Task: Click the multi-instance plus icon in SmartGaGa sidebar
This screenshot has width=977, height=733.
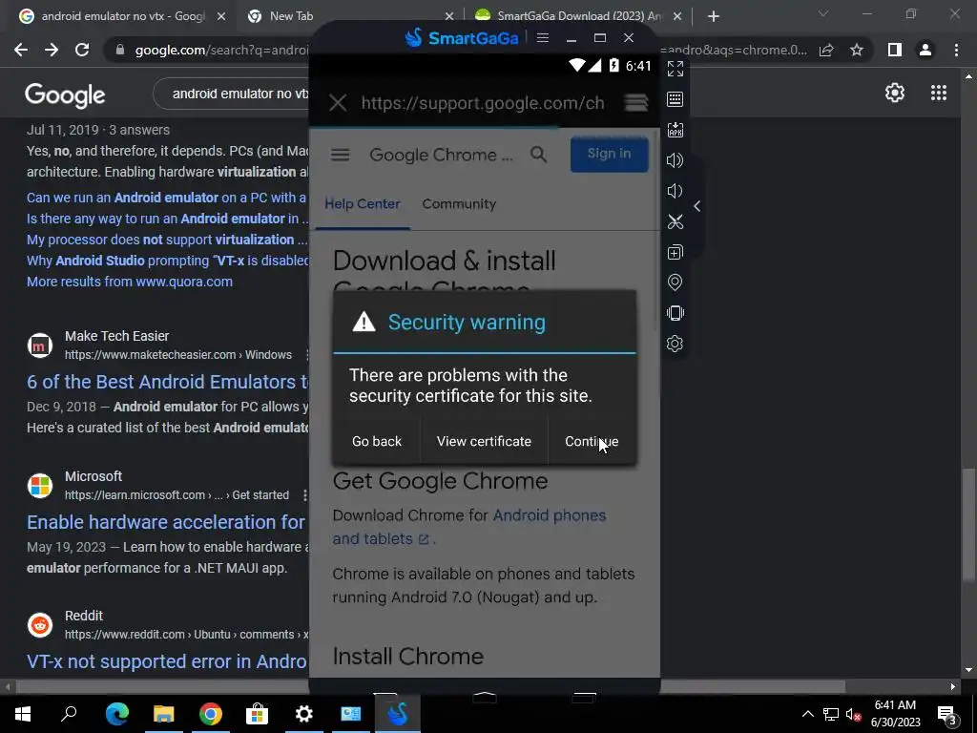Action: tap(675, 252)
